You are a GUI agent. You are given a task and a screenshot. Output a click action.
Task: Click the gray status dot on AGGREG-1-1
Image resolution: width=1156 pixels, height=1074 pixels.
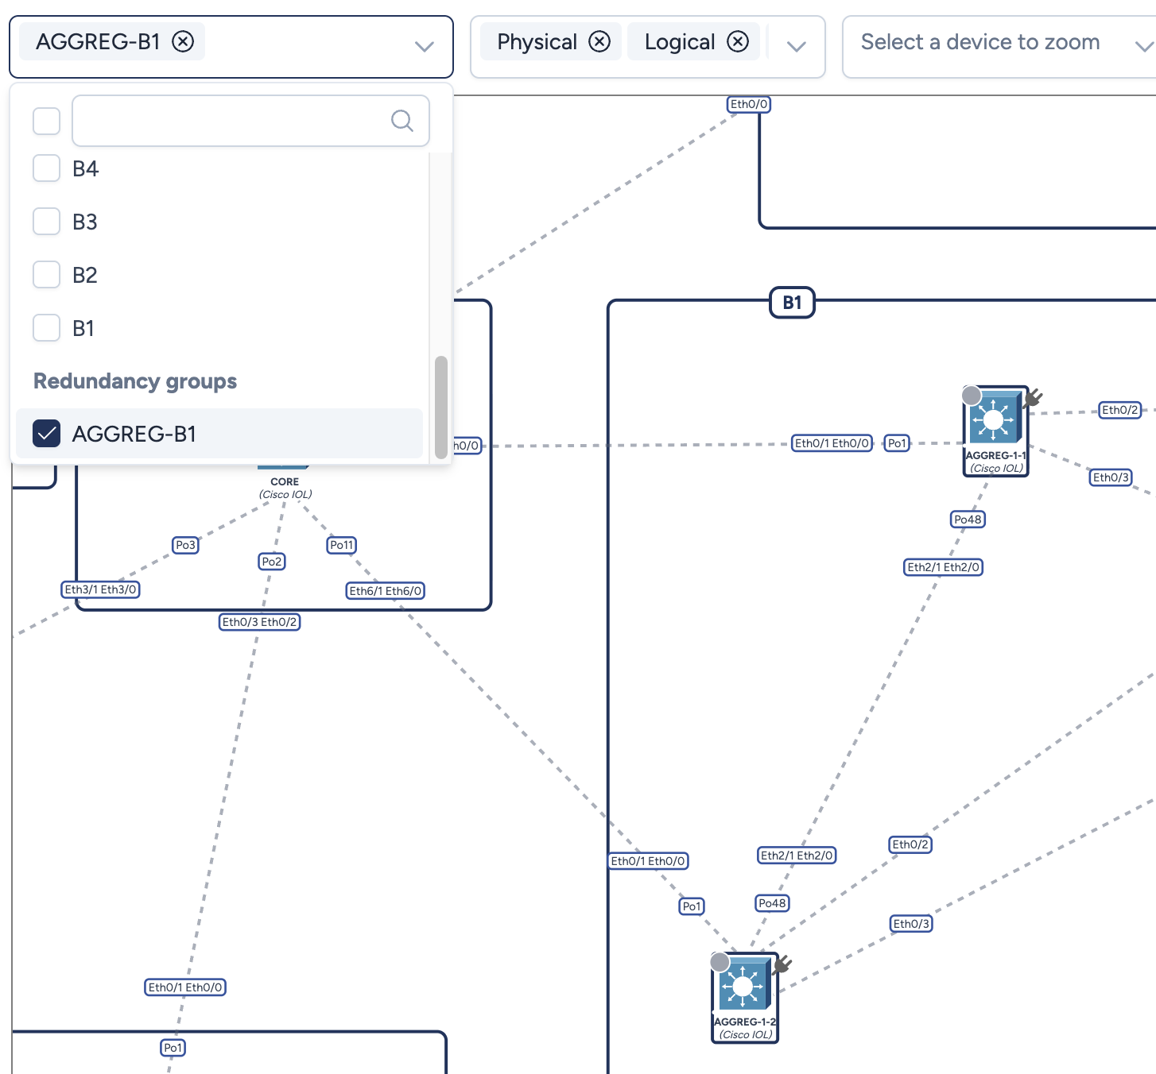[972, 396]
